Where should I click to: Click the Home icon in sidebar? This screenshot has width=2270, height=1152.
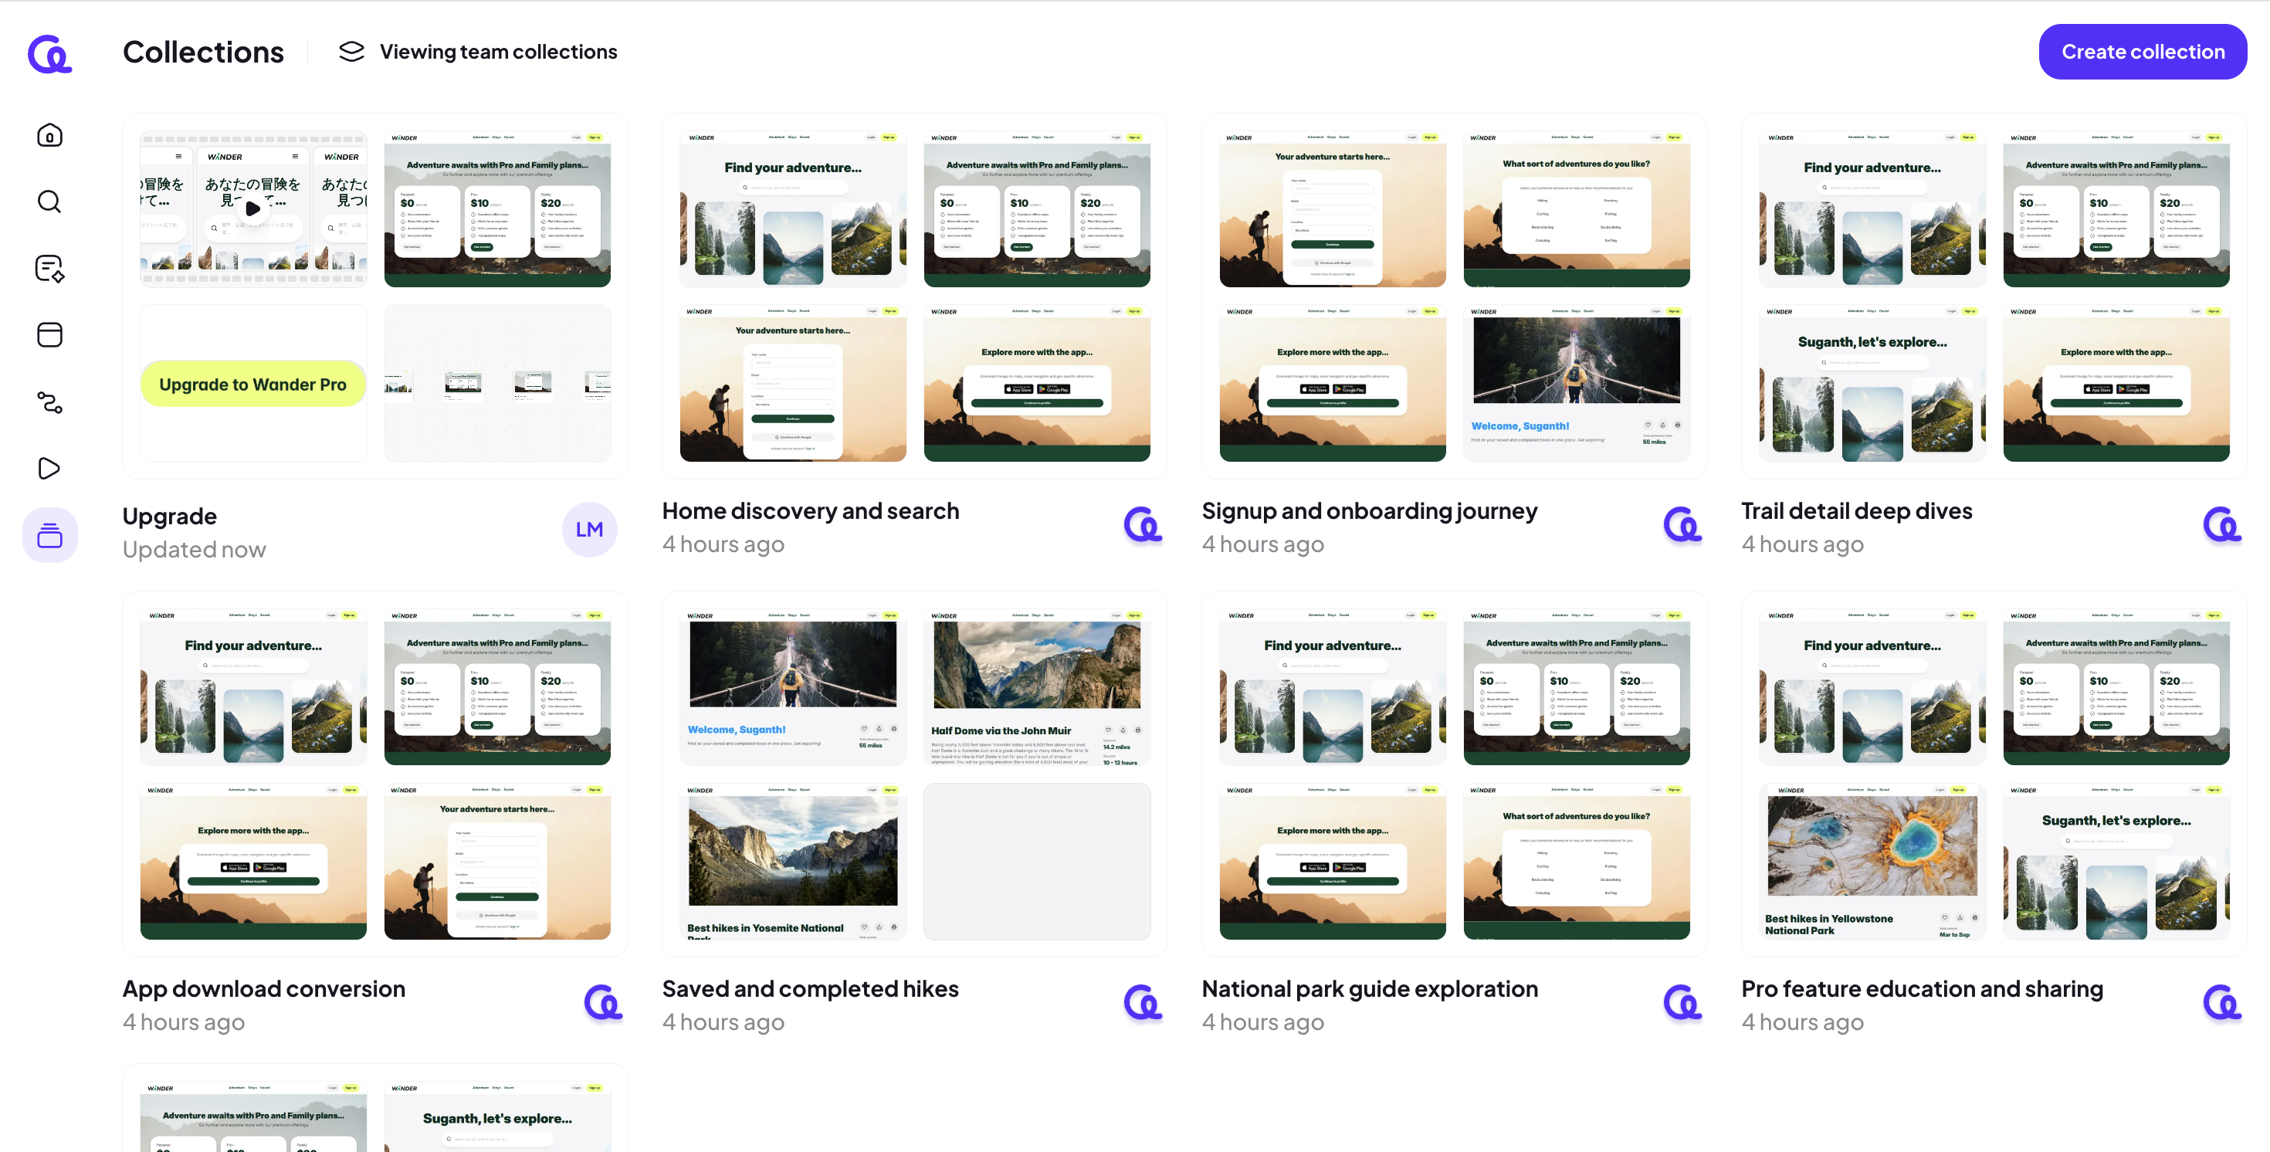49,135
